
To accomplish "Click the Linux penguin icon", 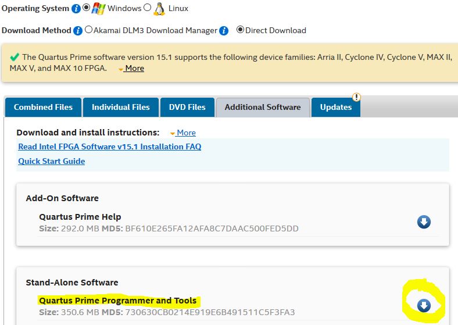I will (x=159, y=9).
